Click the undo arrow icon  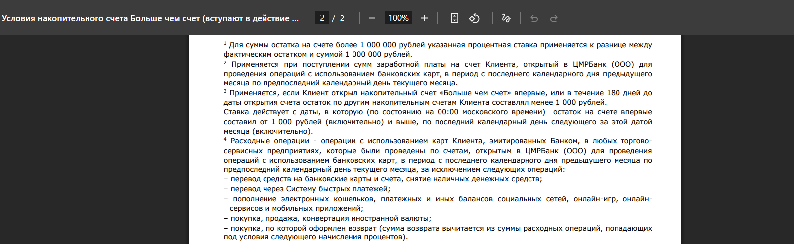[x=534, y=18]
